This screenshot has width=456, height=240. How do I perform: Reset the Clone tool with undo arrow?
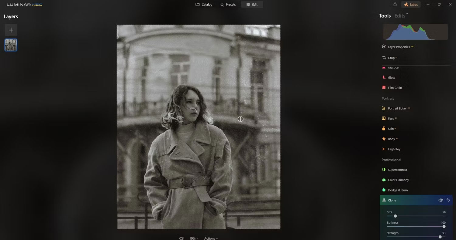tap(448, 200)
